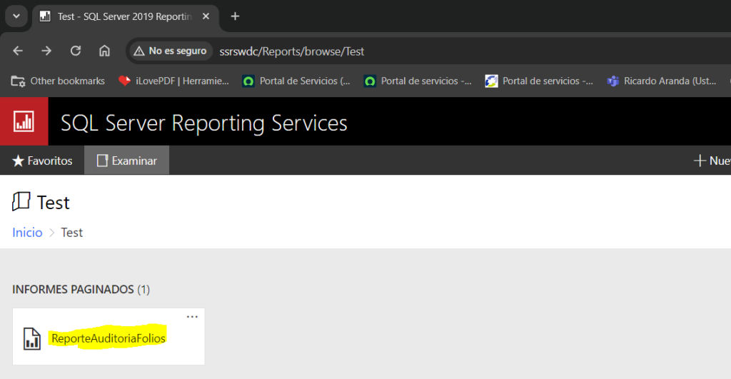Viewport: 731px width, 379px height.
Task: Click the Test folder icon in page heading
Action: tap(21, 202)
